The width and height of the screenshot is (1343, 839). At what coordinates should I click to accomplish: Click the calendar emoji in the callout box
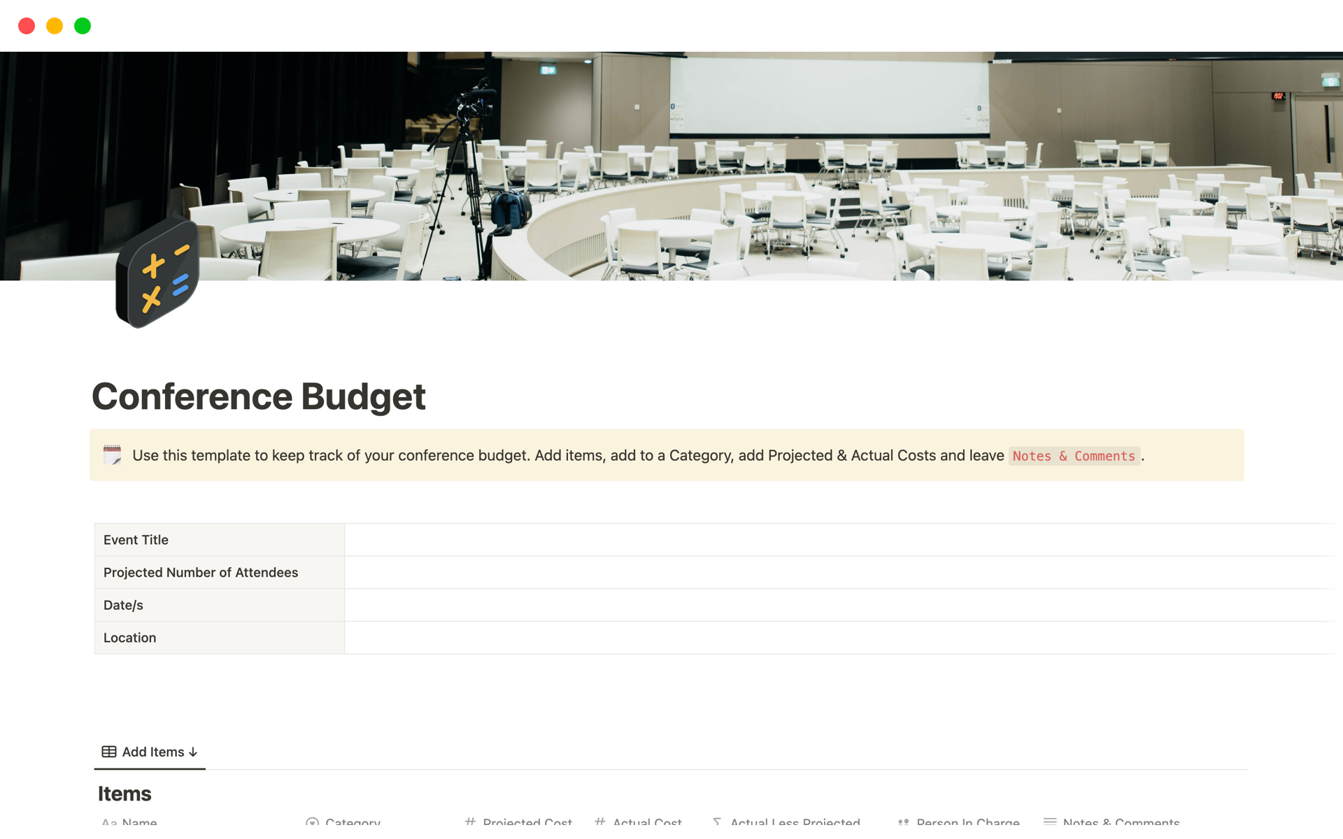112,454
